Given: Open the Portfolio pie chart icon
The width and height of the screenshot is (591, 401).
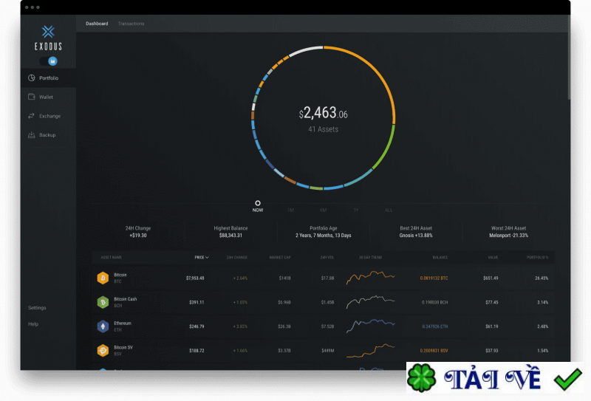Looking at the screenshot, I should click(x=31, y=78).
